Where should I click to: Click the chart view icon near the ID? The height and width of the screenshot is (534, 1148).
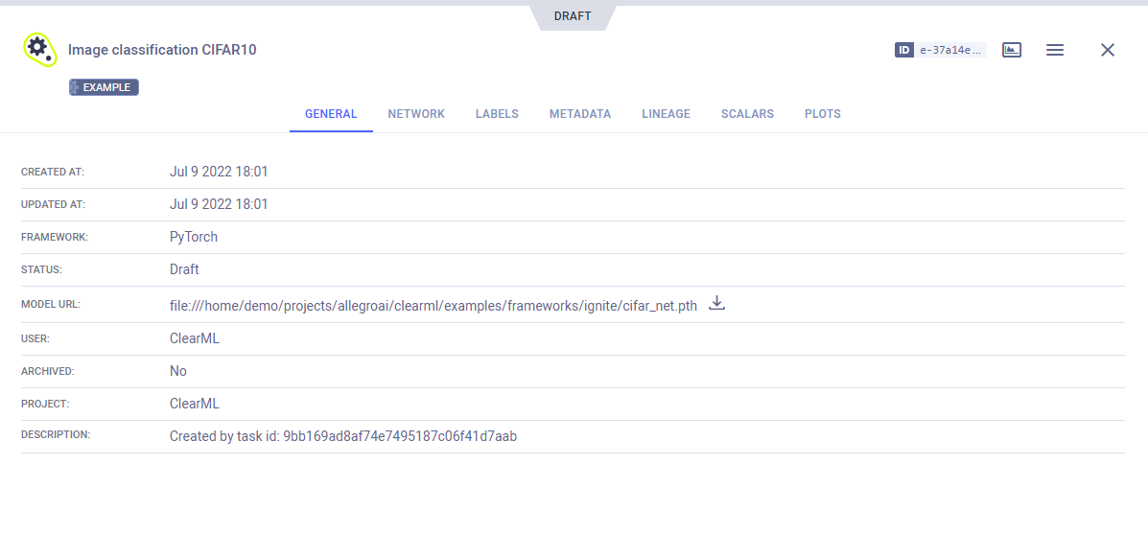click(x=1011, y=50)
